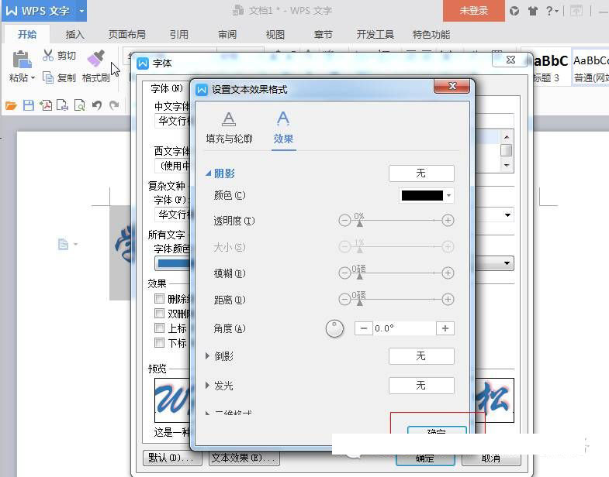
Task: Select the 填充与轮廓 tab icon
Action: point(229,118)
